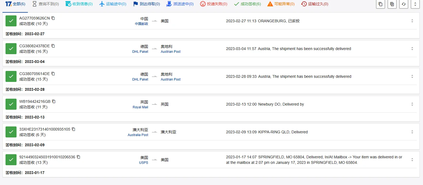Copy tracking number CG380705614DE
This screenshot has height=185, width=423.
(53, 74)
